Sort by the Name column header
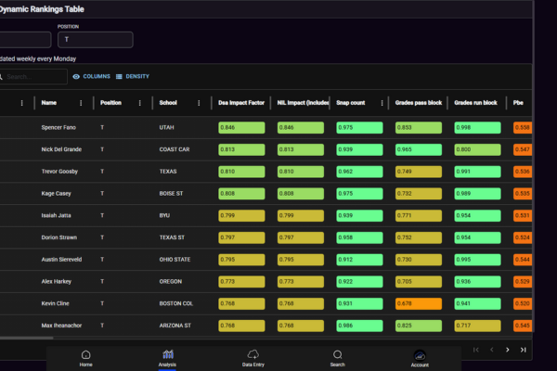 point(49,103)
